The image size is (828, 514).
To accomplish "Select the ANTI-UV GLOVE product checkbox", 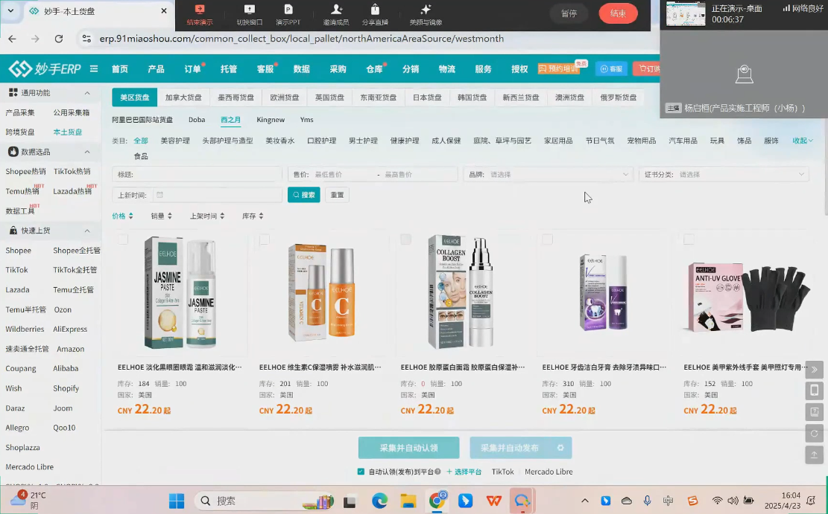I will click(689, 239).
